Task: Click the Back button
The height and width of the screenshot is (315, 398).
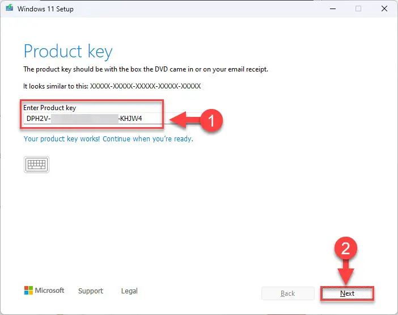Action: 287,293
